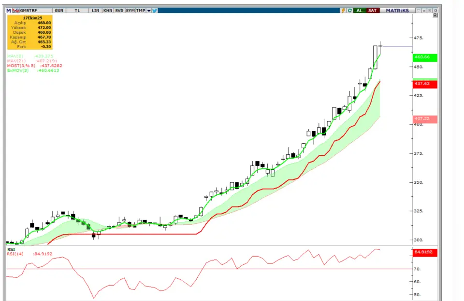Image resolution: width=464 pixels, height=301 pixels.
Task: Open the Twitter bird icon
Action: (155, 10)
